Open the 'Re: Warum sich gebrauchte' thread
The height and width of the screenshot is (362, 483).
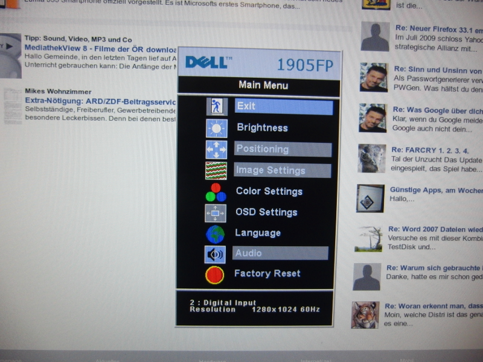(x=435, y=268)
